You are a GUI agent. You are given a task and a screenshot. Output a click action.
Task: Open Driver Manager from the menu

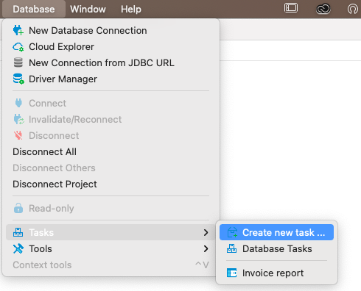click(x=111, y=79)
